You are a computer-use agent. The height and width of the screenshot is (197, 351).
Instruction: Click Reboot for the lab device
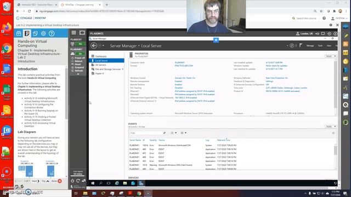pos(77,61)
